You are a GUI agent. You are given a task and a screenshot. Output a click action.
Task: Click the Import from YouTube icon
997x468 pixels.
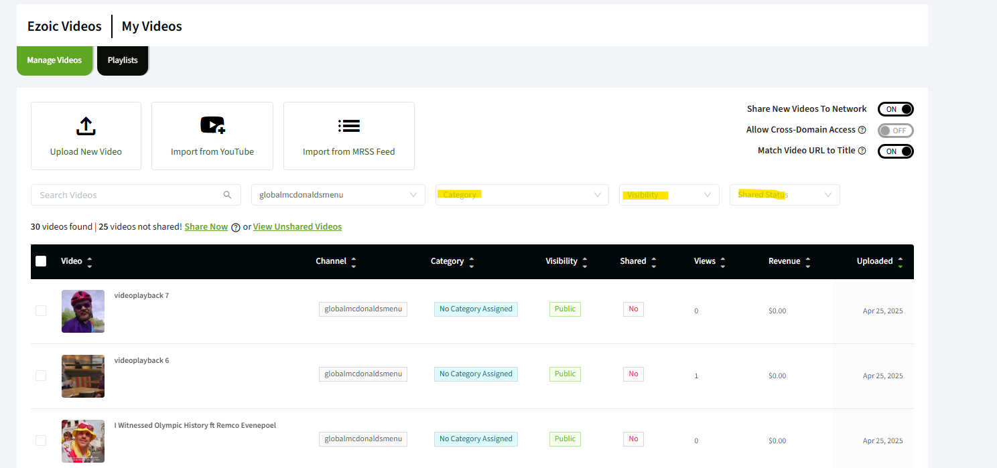click(x=212, y=125)
